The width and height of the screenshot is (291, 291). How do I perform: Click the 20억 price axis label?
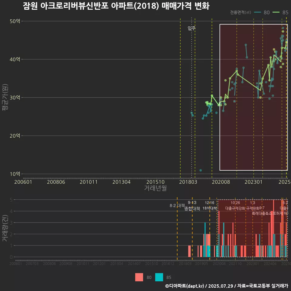[15, 136]
